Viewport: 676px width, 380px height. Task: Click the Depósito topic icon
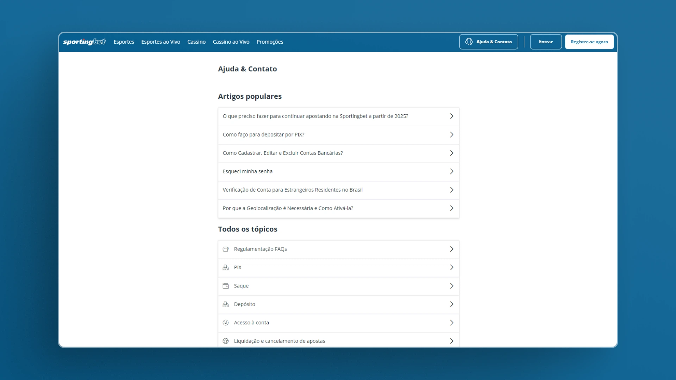(226, 304)
